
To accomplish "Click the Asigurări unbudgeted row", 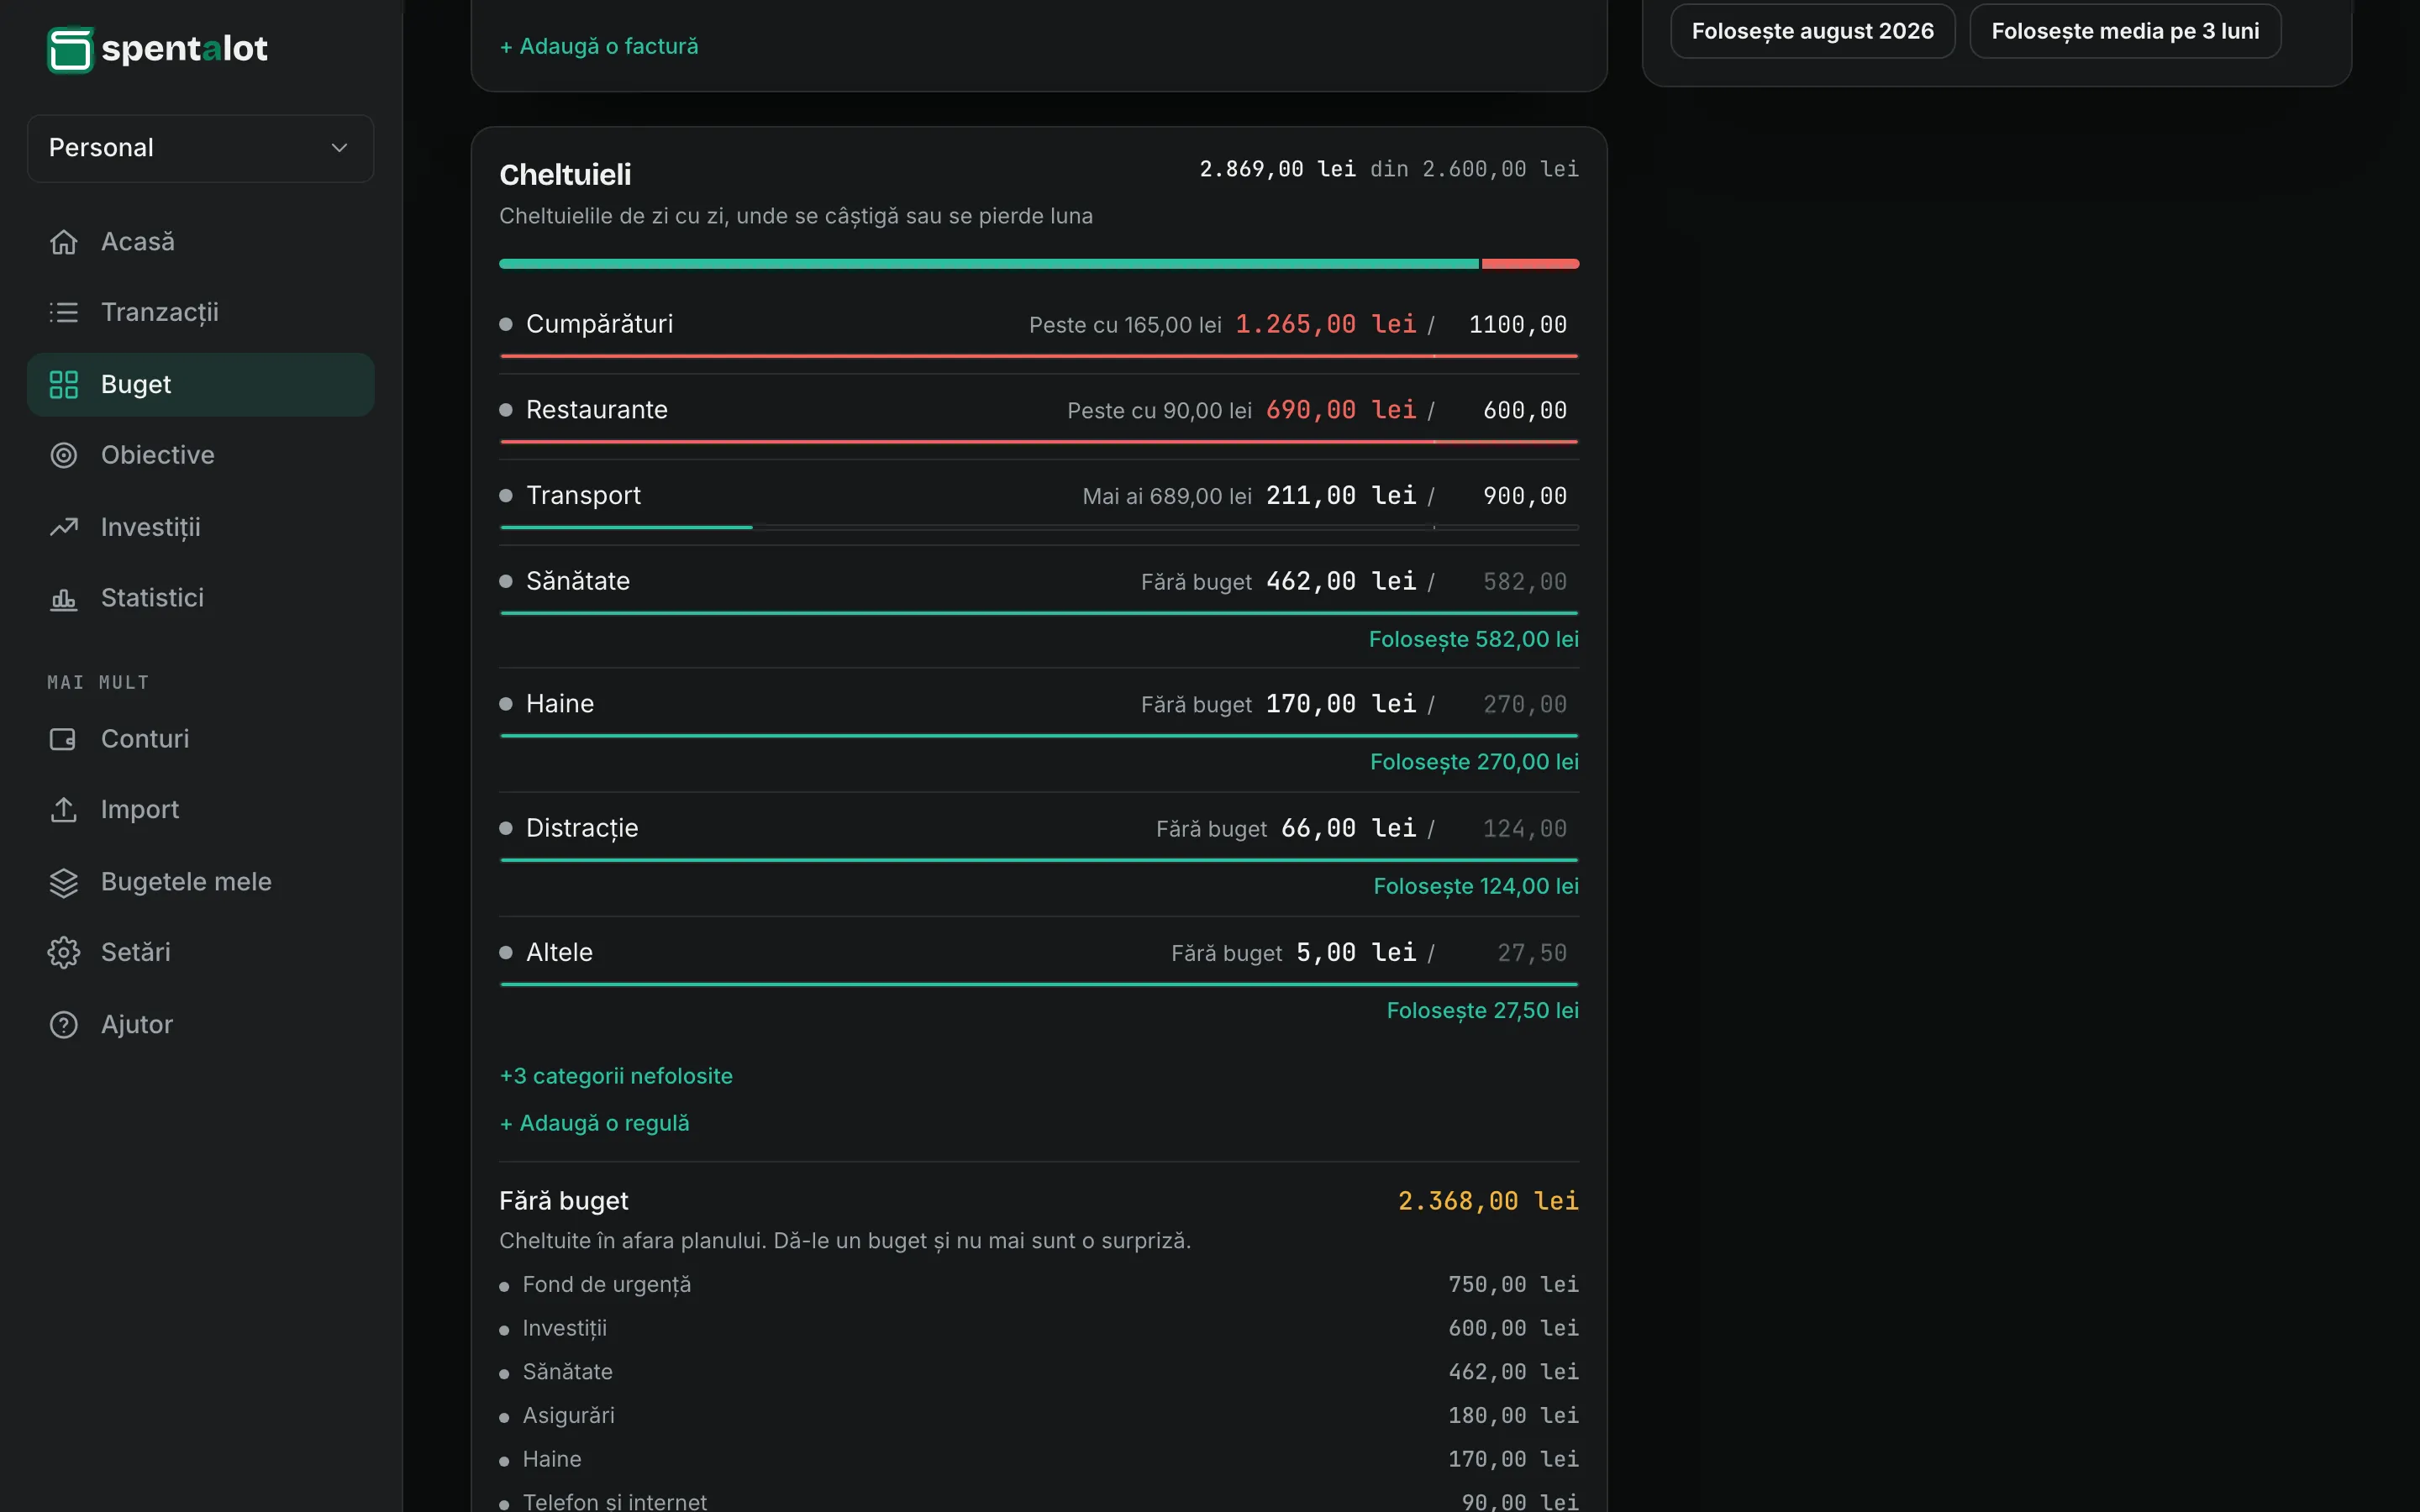I will tap(1039, 1416).
